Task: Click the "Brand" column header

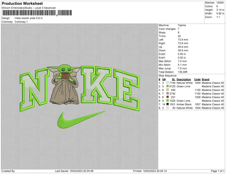Action: (x=206, y=79)
